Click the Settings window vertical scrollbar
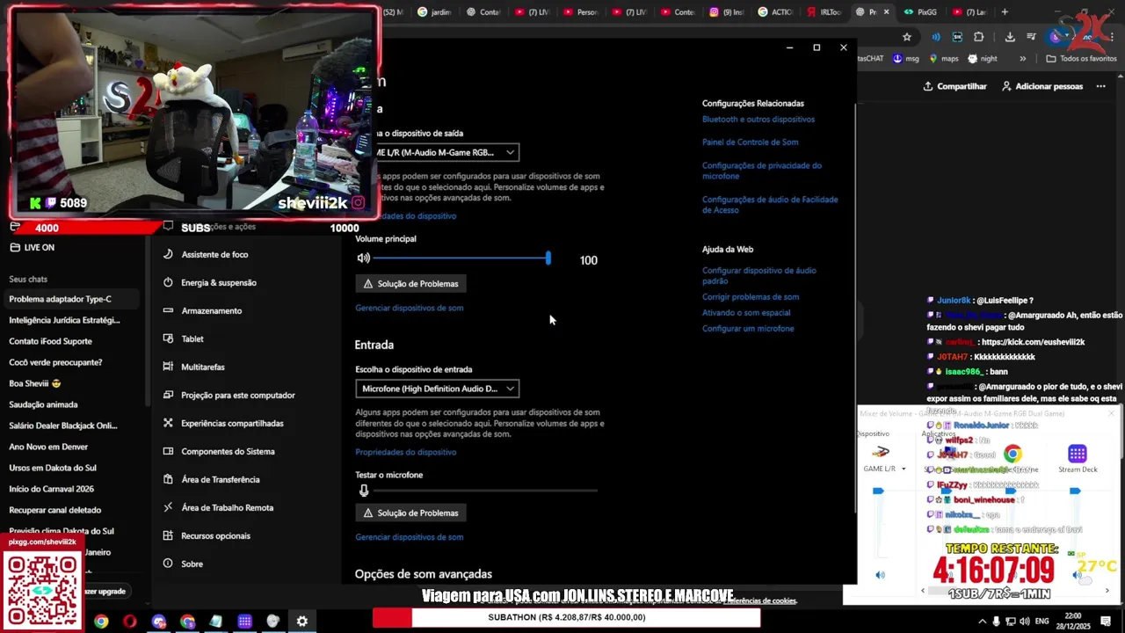Viewport: 1125px width, 633px height. [x=854, y=308]
